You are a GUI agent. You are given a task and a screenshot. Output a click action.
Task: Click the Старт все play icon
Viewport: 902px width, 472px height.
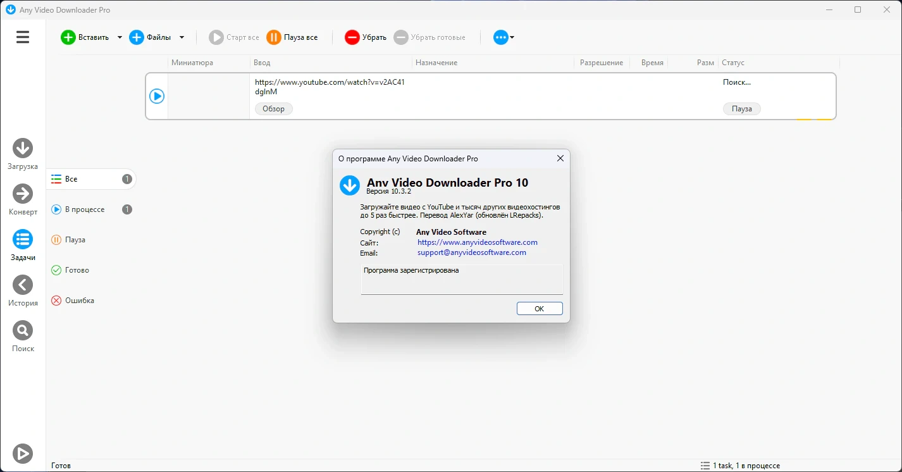click(x=216, y=37)
